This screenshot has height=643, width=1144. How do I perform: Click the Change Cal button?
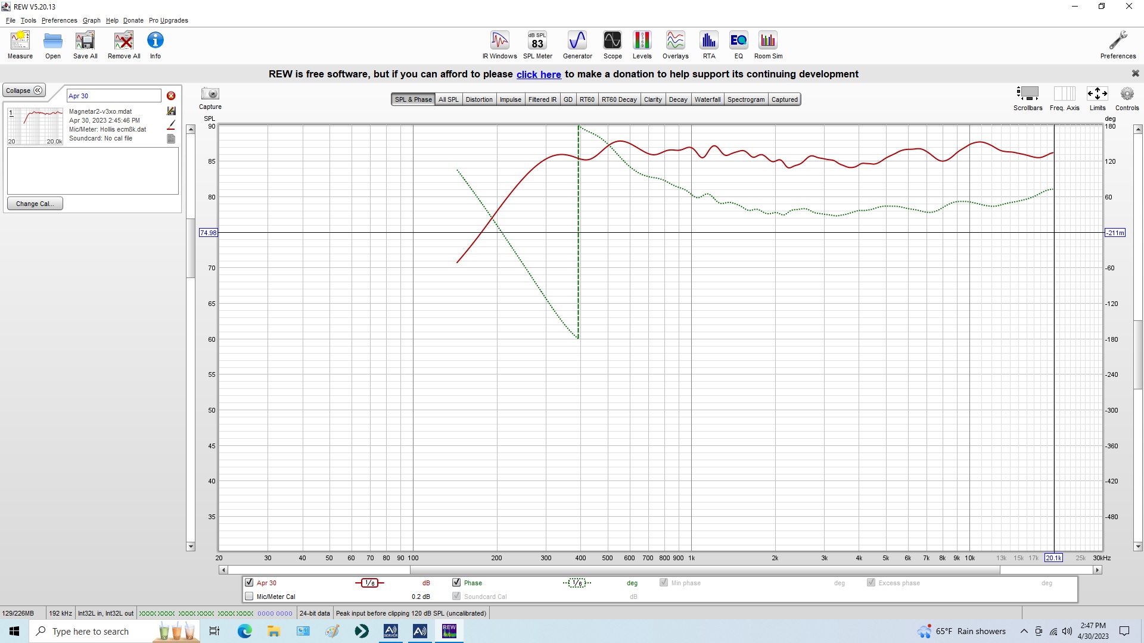[x=35, y=204]
